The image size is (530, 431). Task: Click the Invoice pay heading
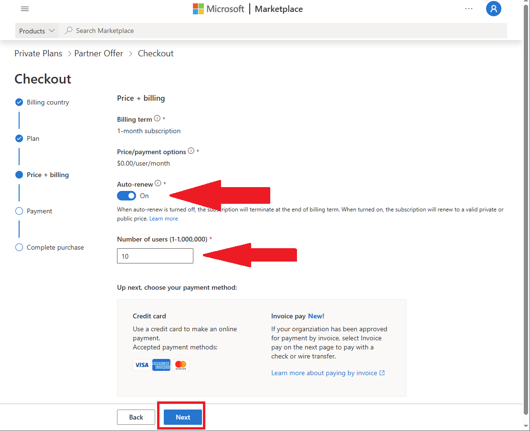(x=288, y=316)
